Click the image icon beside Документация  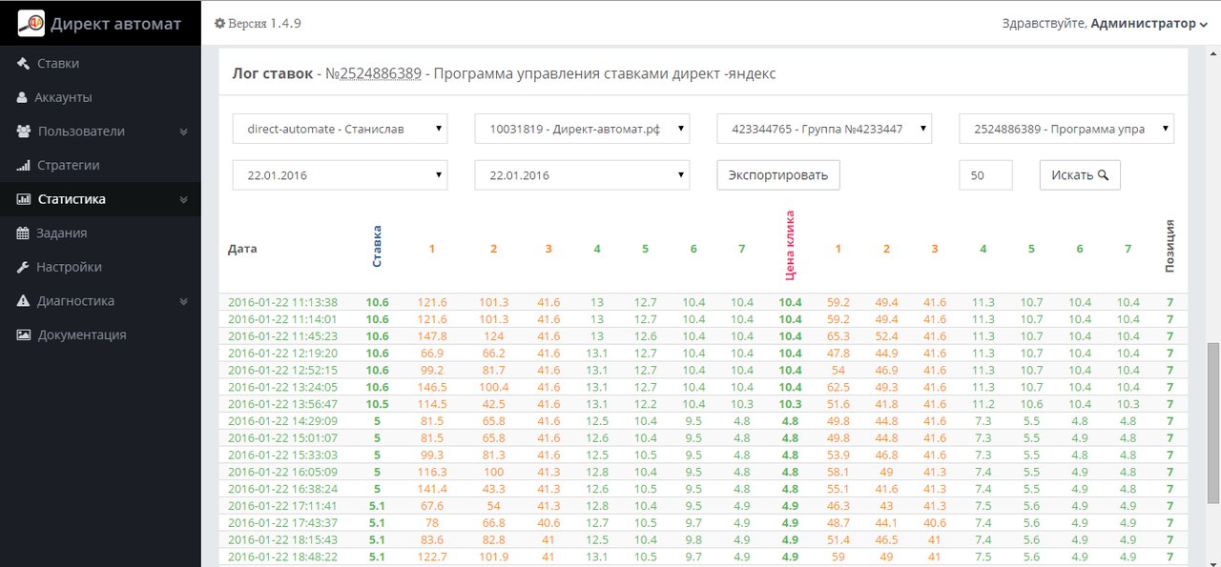[x=24, y=335]
